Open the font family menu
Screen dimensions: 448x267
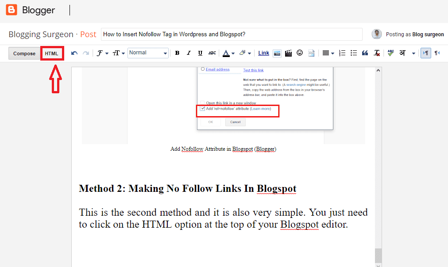pos(102,53)
